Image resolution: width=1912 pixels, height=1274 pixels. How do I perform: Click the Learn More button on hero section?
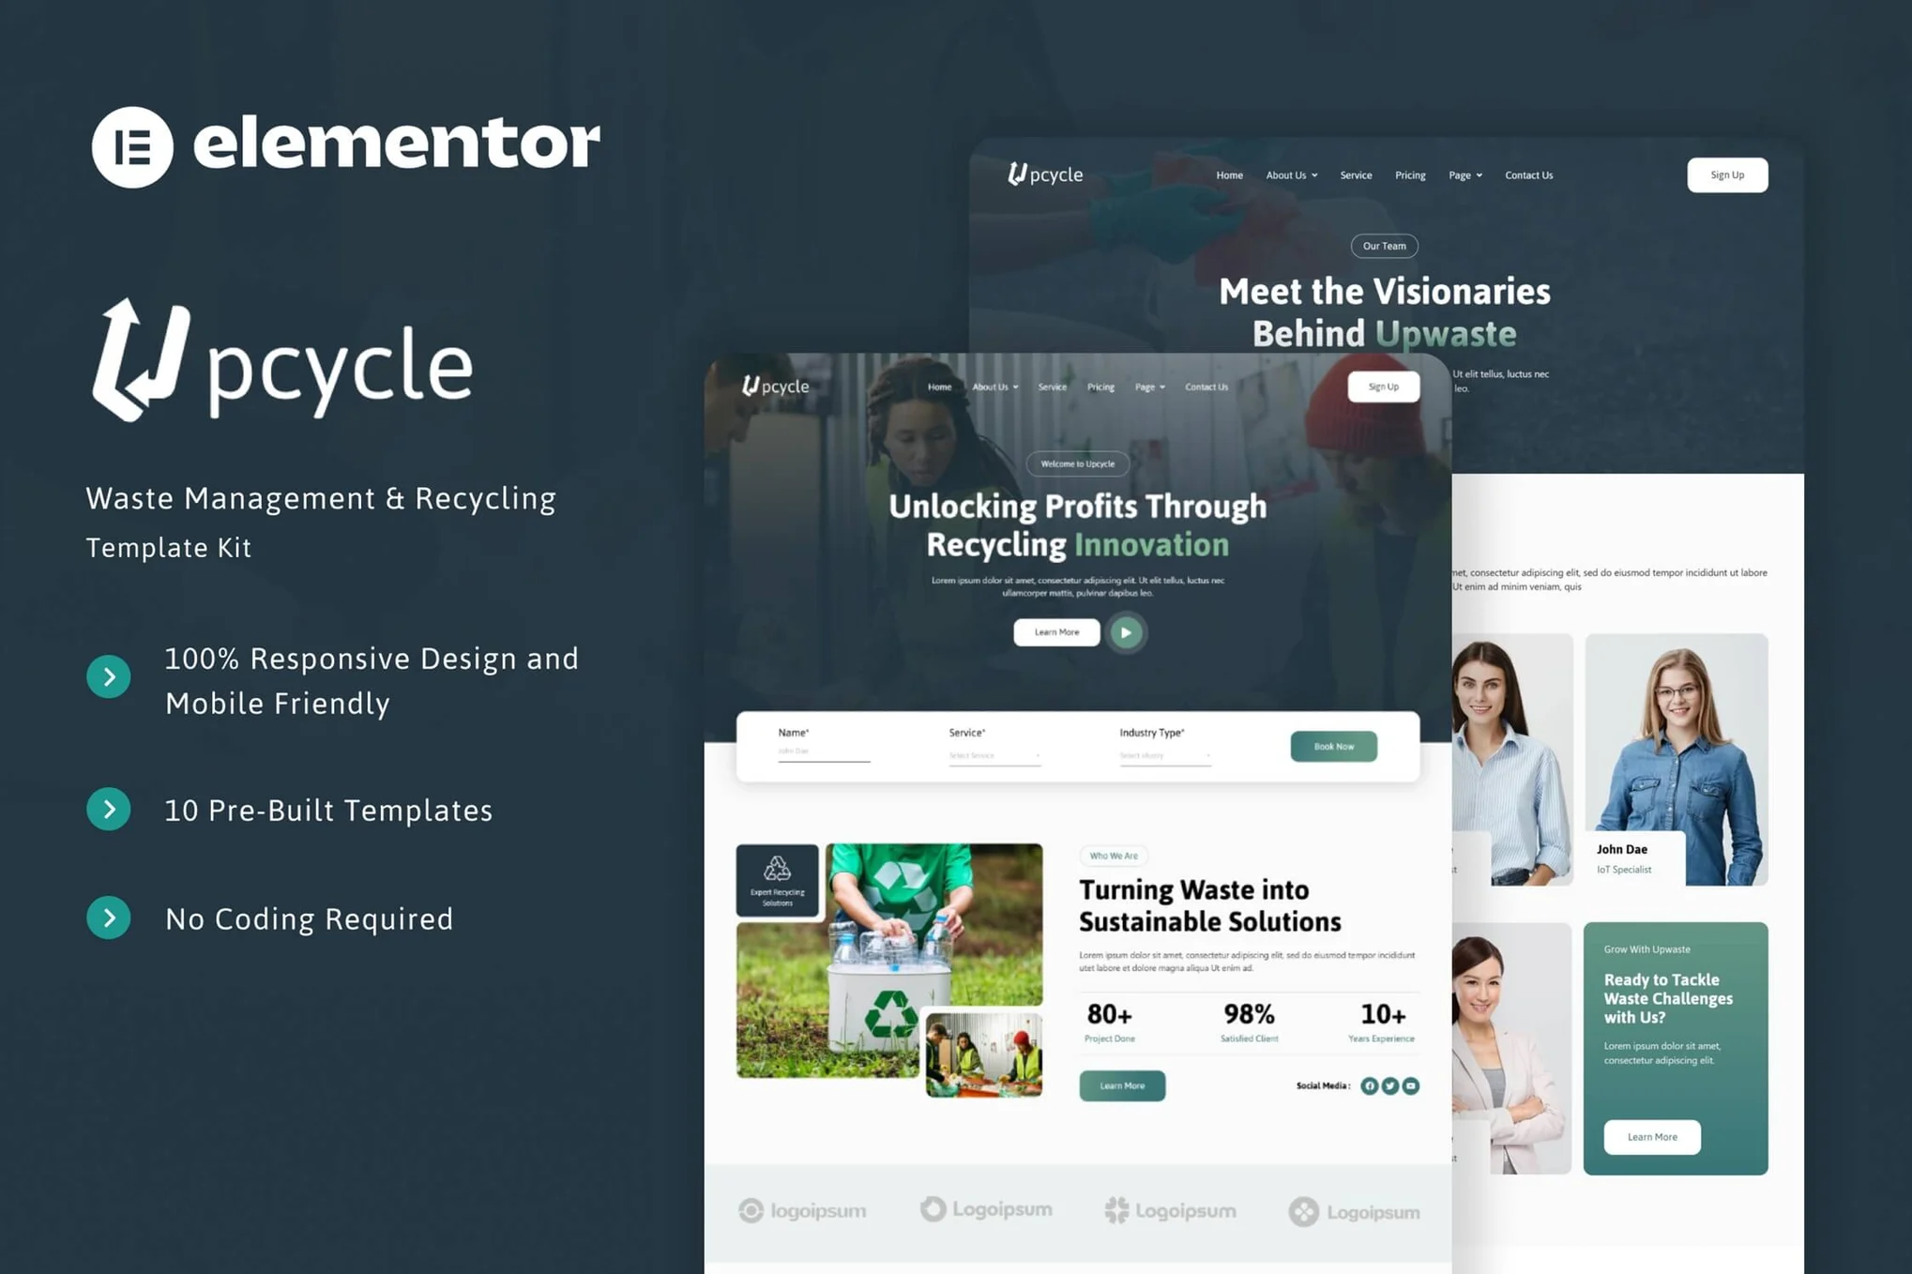1056,631
